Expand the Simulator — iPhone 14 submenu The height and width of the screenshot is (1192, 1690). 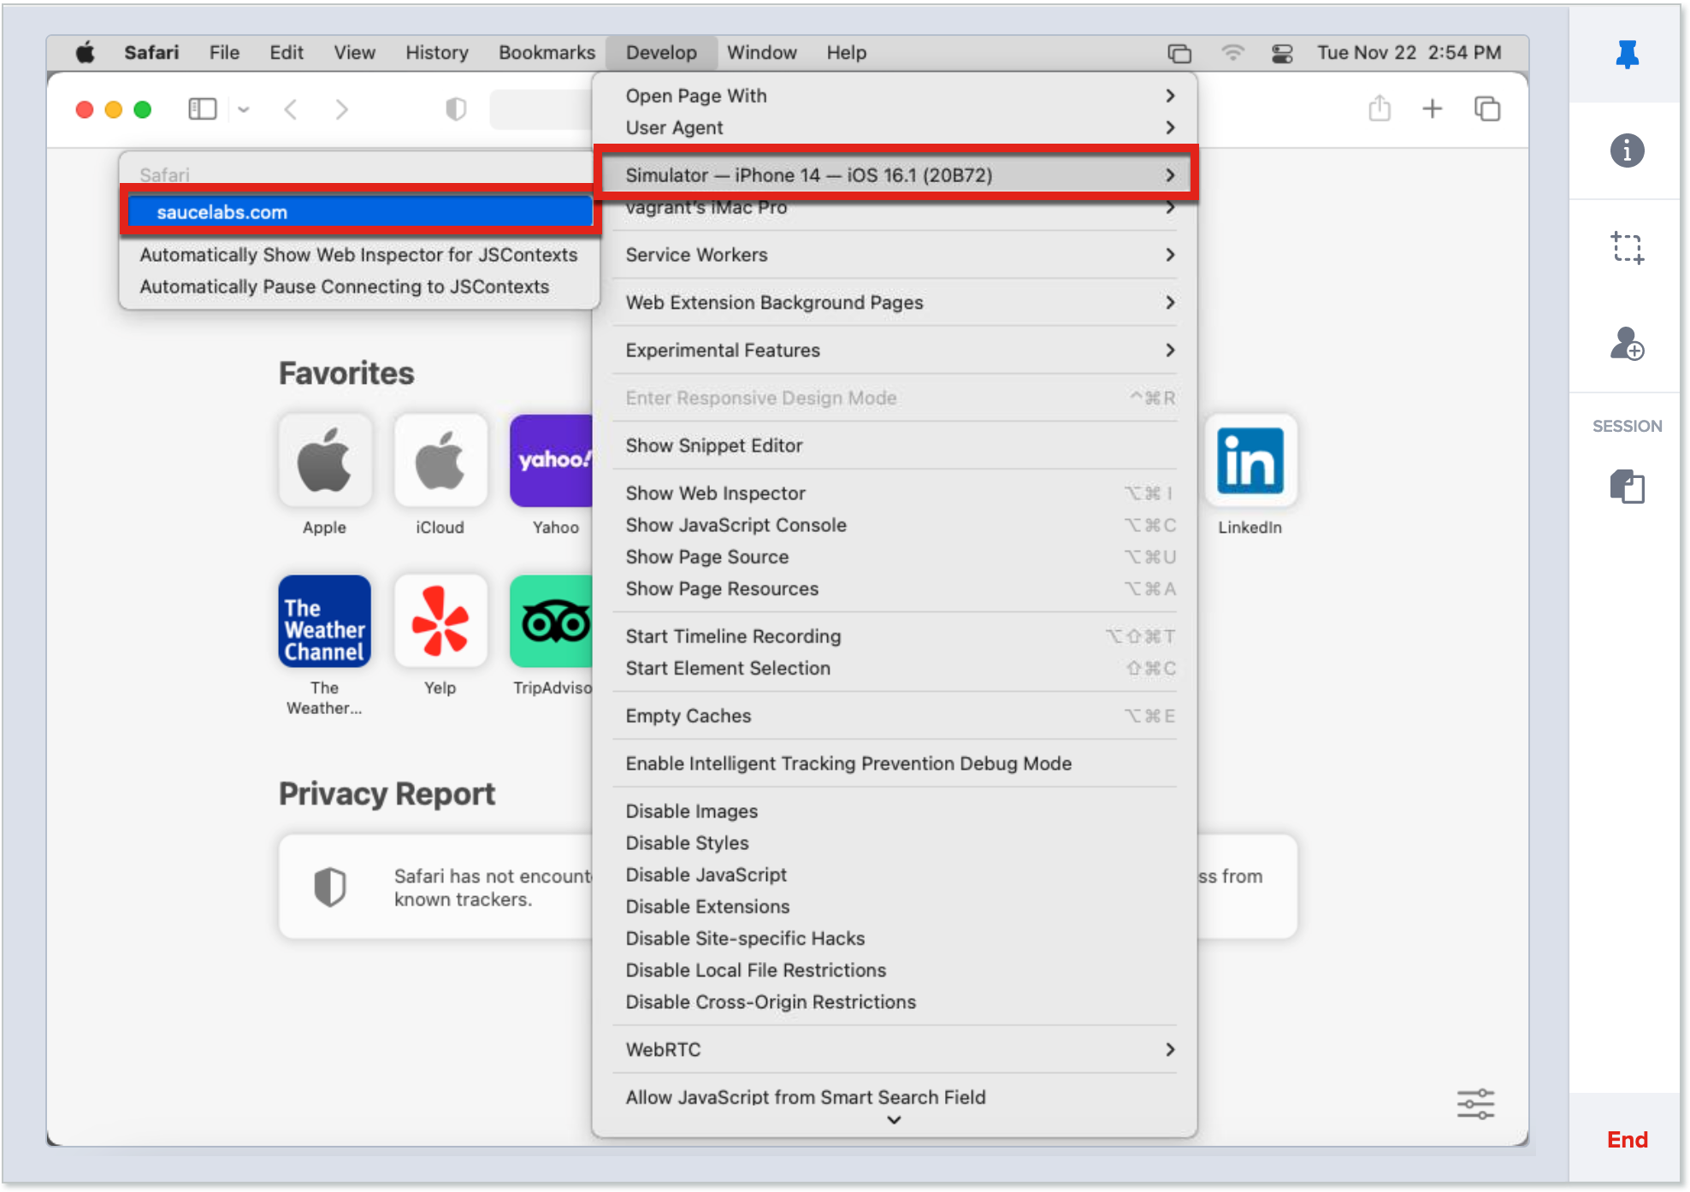[895, 175]
